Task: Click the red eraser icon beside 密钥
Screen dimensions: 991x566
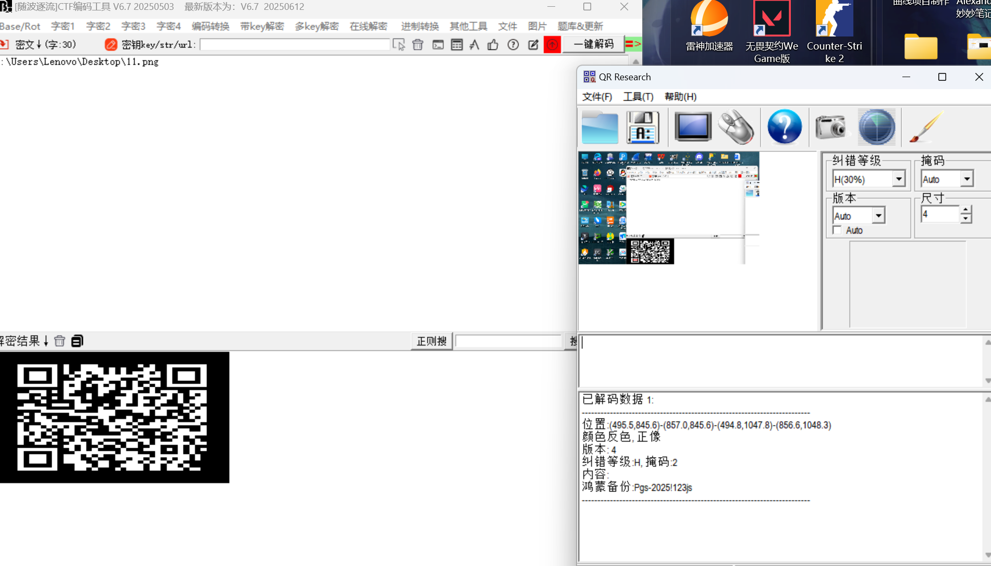Action: [x=111, y=45]
